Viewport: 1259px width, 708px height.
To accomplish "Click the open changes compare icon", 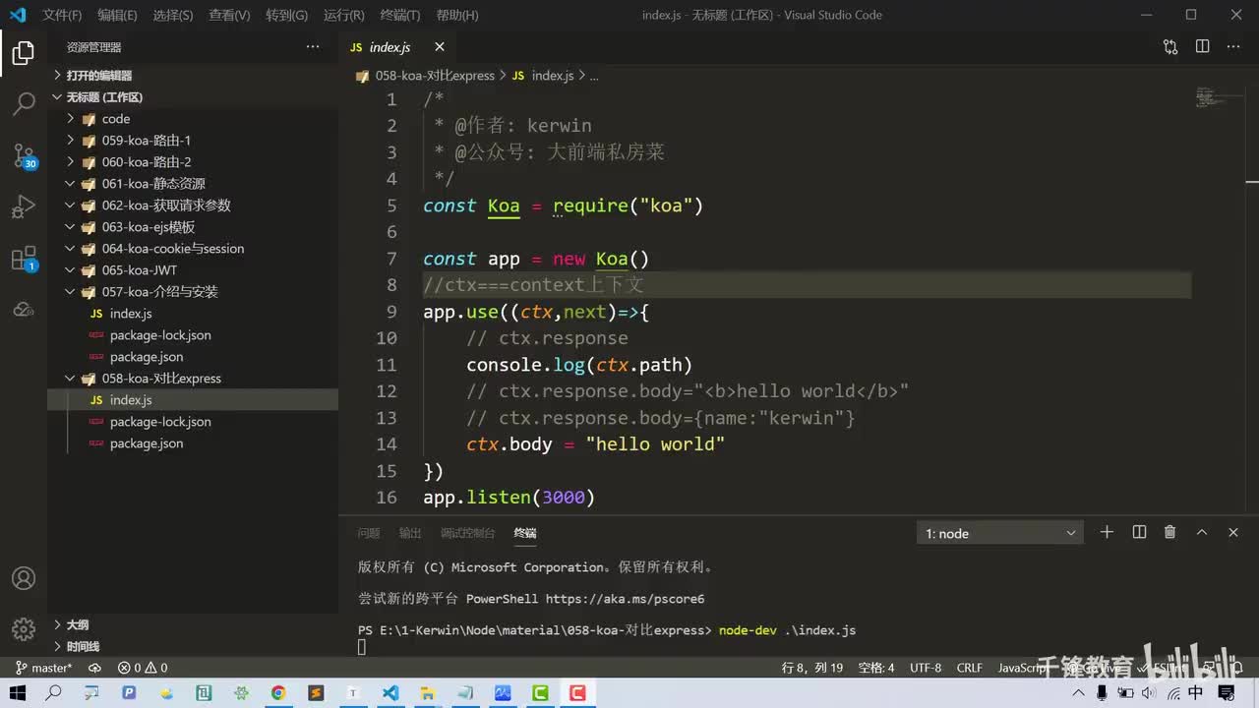I will tap(1170, 47).
